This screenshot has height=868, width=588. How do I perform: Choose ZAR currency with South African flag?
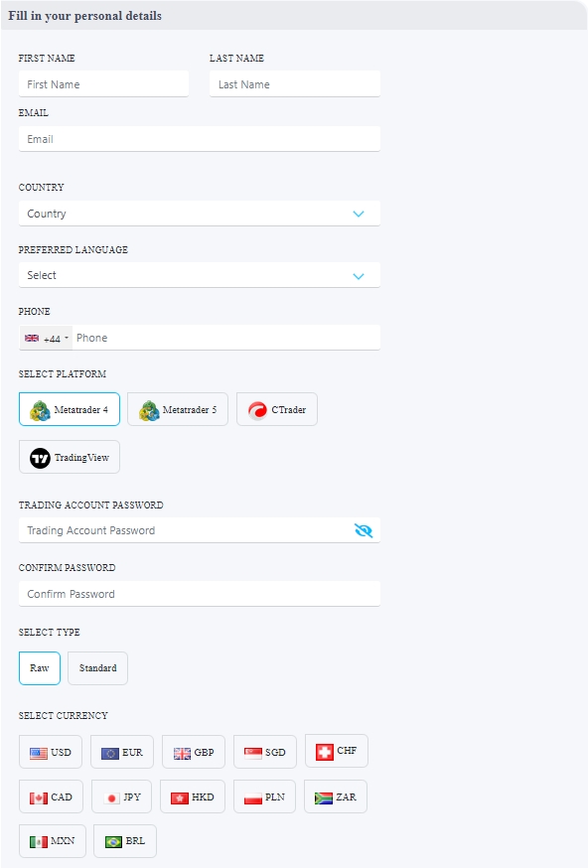pos(337,796)
